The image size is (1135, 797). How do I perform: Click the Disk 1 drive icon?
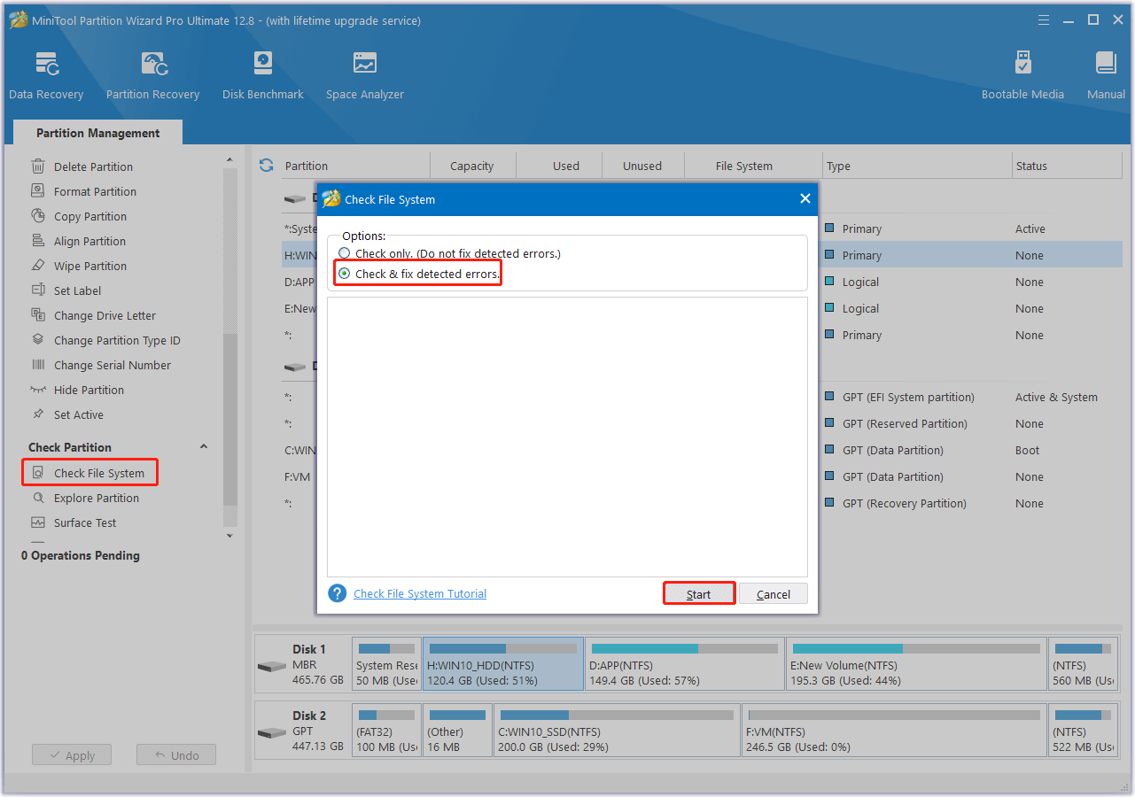[272, 666]
